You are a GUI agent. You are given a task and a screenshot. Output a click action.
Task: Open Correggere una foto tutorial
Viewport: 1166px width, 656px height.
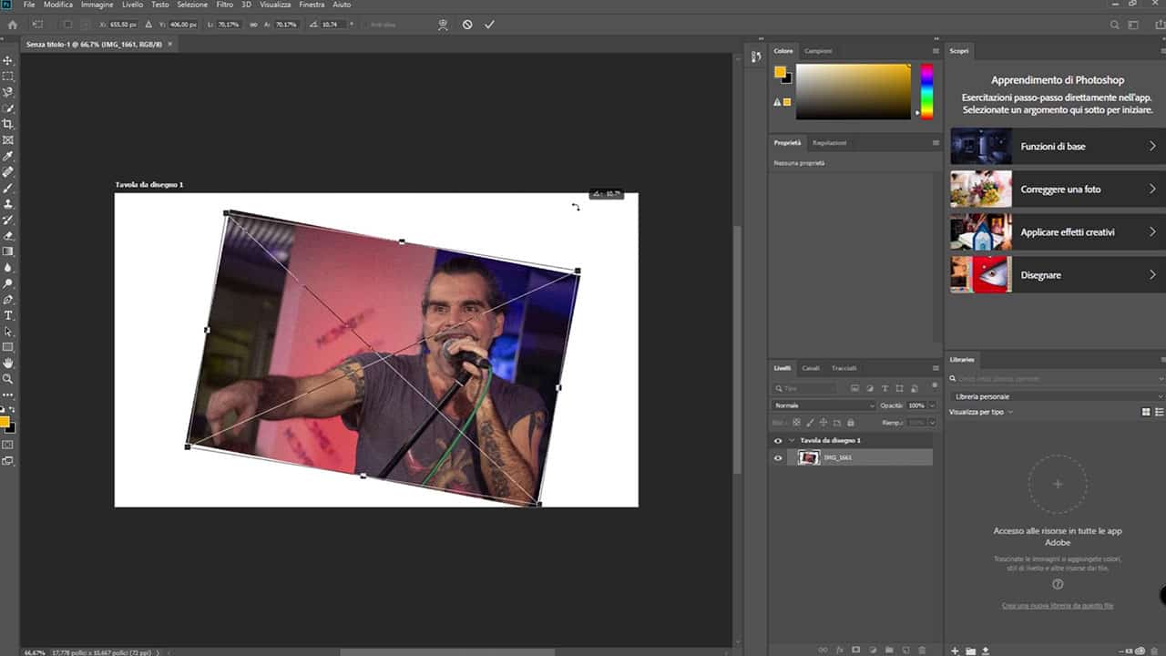[x=1058, y=190]
